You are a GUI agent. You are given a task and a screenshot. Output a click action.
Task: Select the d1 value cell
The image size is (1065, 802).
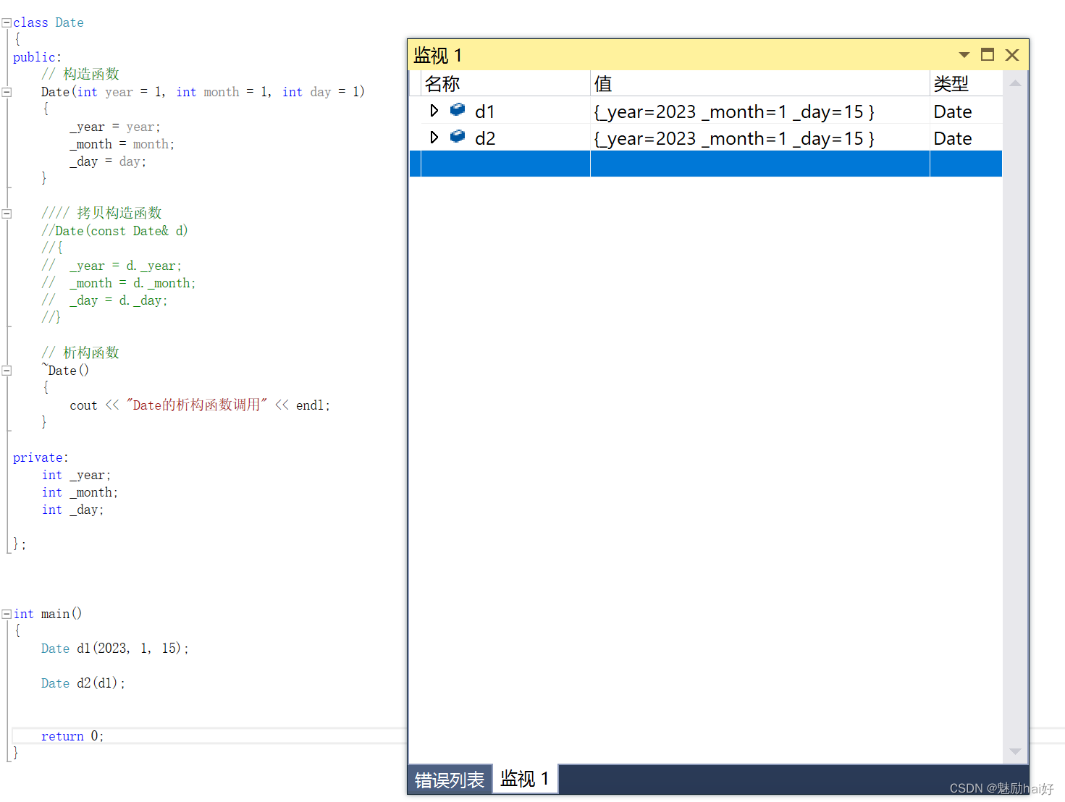point(760,111)
